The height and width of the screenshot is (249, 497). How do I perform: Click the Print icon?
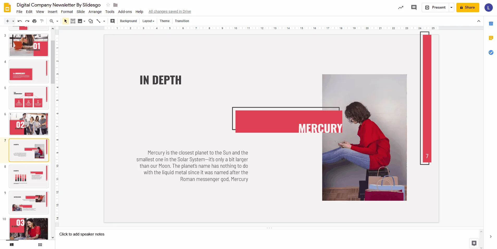pos(34,21)
